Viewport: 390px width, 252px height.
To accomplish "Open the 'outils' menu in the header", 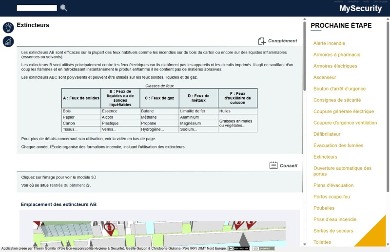I will click(x=366, y=1).
